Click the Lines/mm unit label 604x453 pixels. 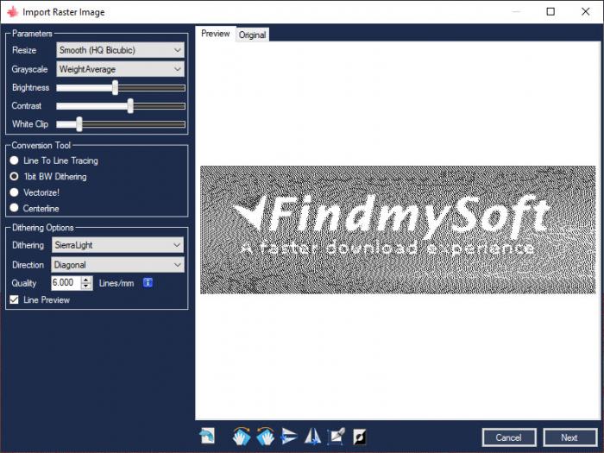[116, 283]
